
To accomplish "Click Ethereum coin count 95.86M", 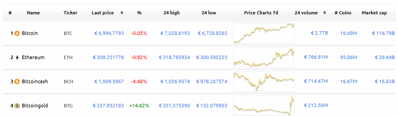I will point(349,57).
